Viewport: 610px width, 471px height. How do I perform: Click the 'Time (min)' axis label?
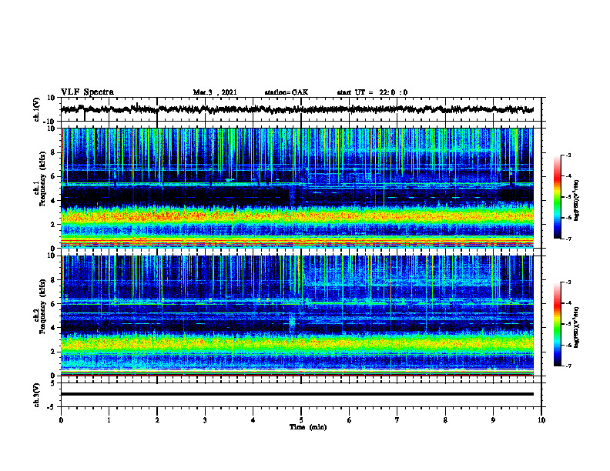click(x=308, y=427)
